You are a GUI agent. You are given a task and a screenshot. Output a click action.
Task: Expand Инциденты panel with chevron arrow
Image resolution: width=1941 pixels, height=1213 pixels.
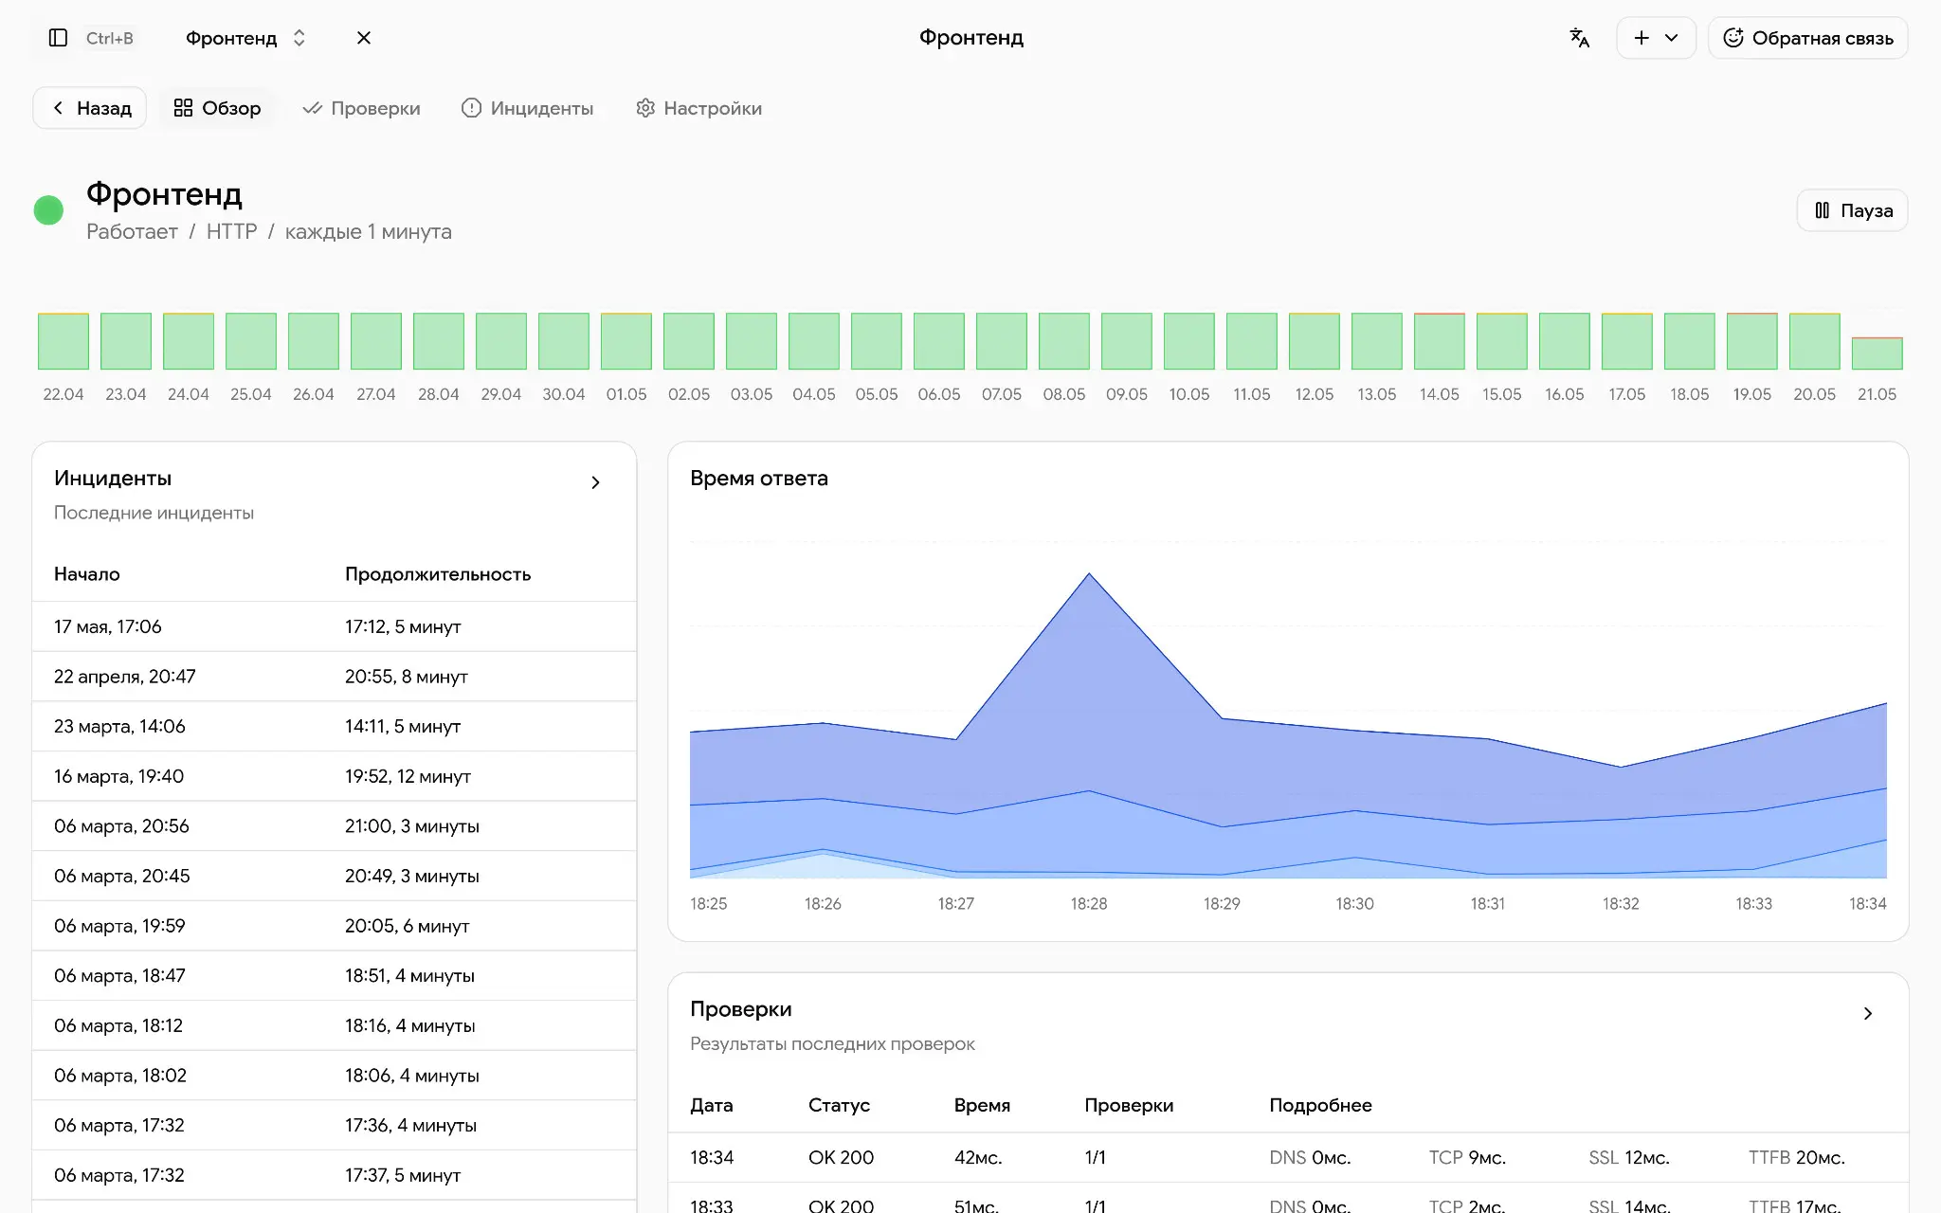click(595, 482)
